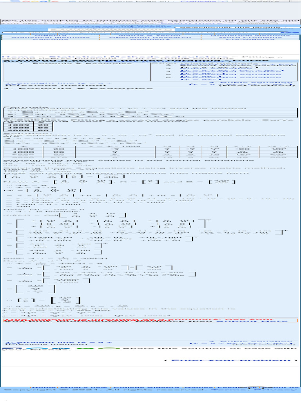Click into the site search input field
The image size is (301, 401).
(141, 33)
